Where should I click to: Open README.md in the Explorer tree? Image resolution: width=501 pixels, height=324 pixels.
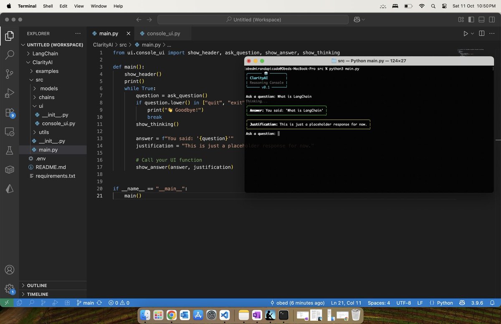tap(53, 167)
